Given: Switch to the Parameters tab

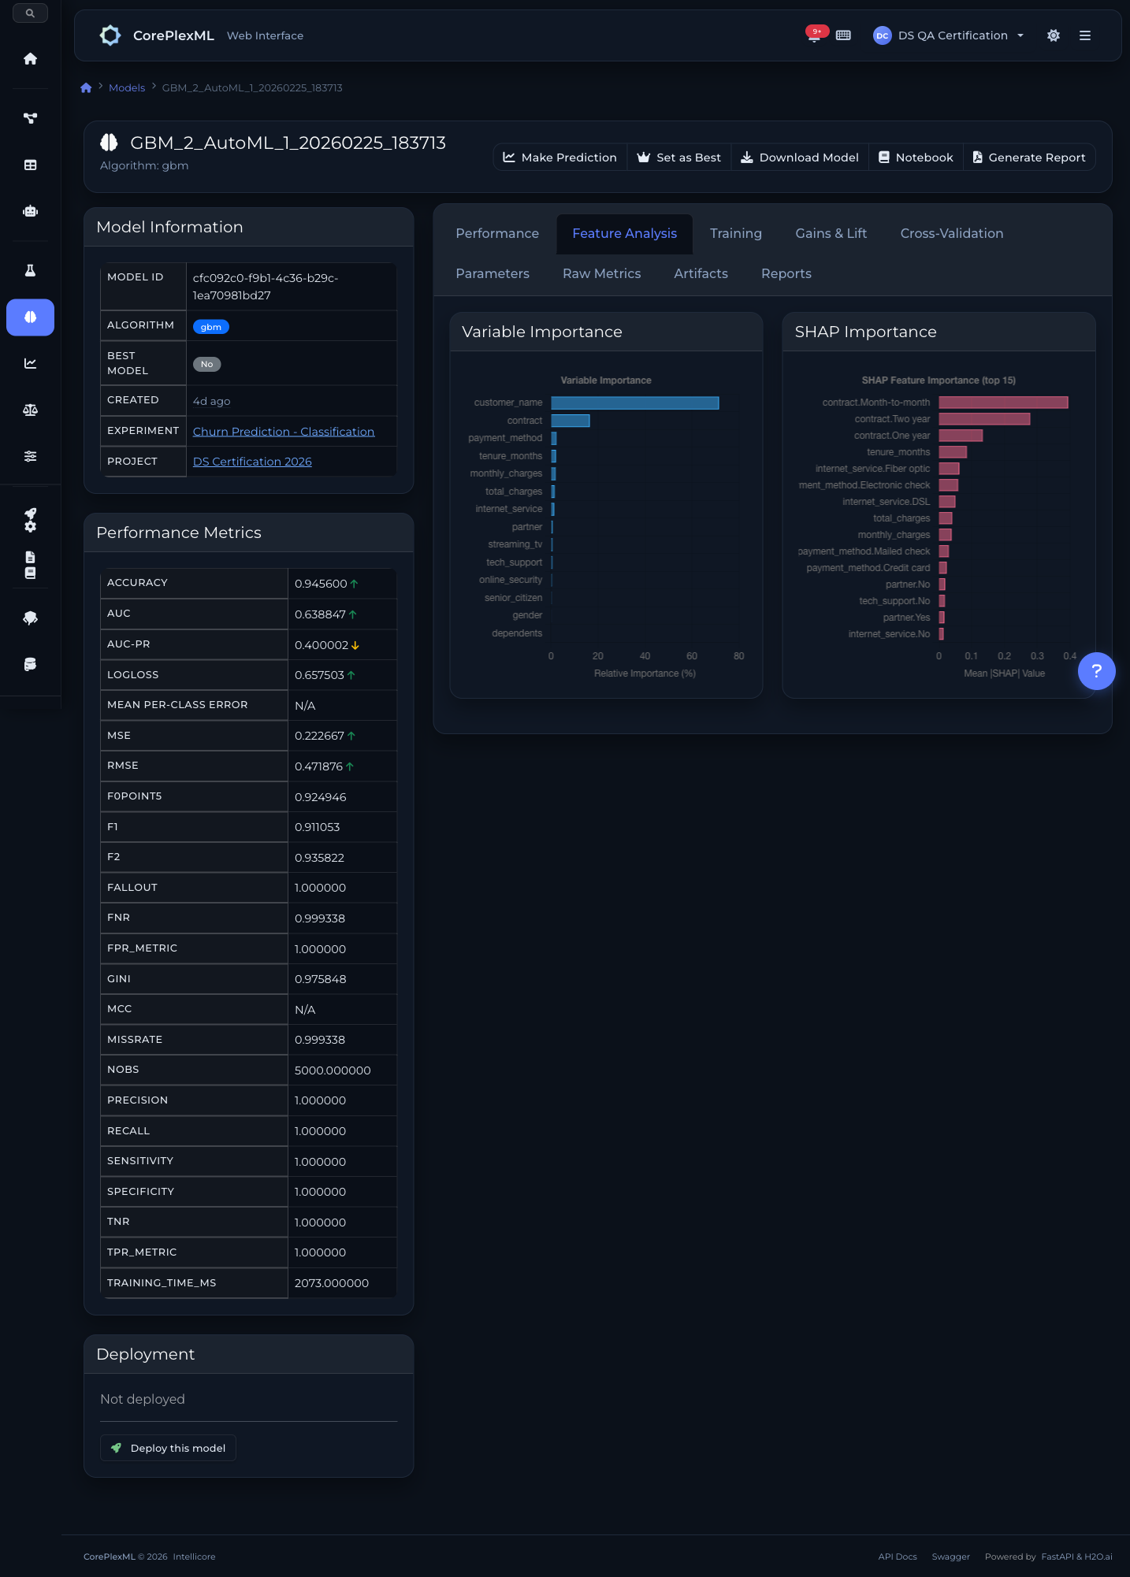Looking at the screenshot, I should [x=493, y=273].
